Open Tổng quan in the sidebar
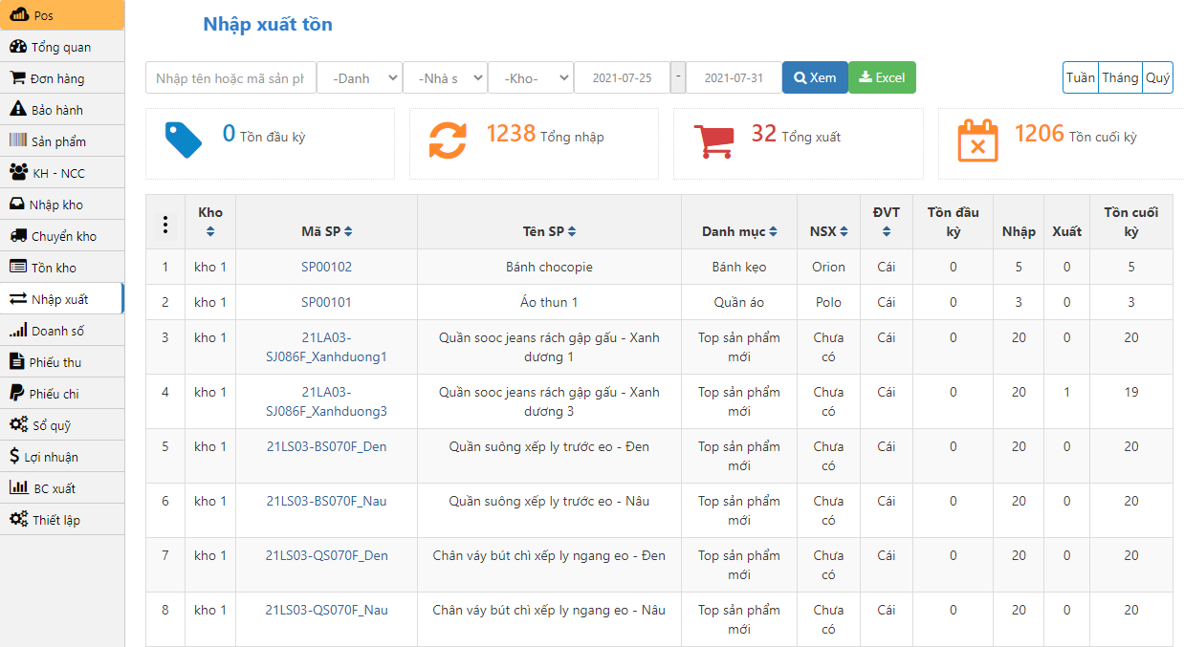The height and width of the screenshot is (647, 1184). (x=61, y=47)
